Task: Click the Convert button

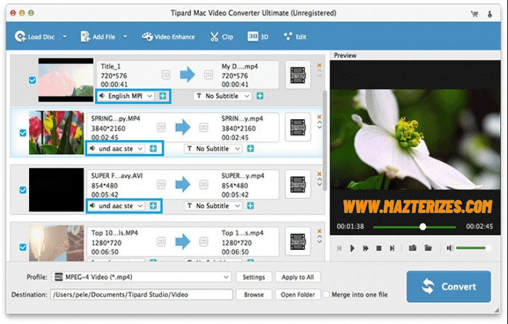Action: 449,286
